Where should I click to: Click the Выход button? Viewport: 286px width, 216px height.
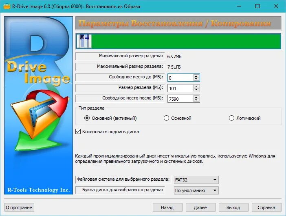pyautogui.click(x=233, y=207)
